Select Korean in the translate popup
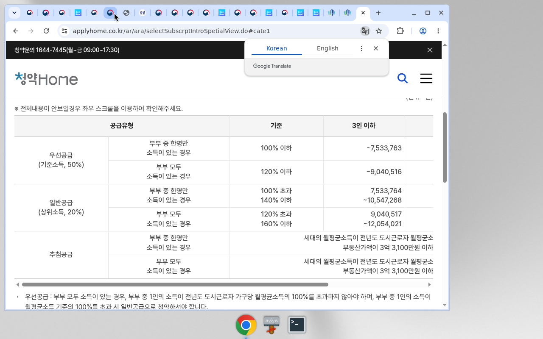 point(277,48)
